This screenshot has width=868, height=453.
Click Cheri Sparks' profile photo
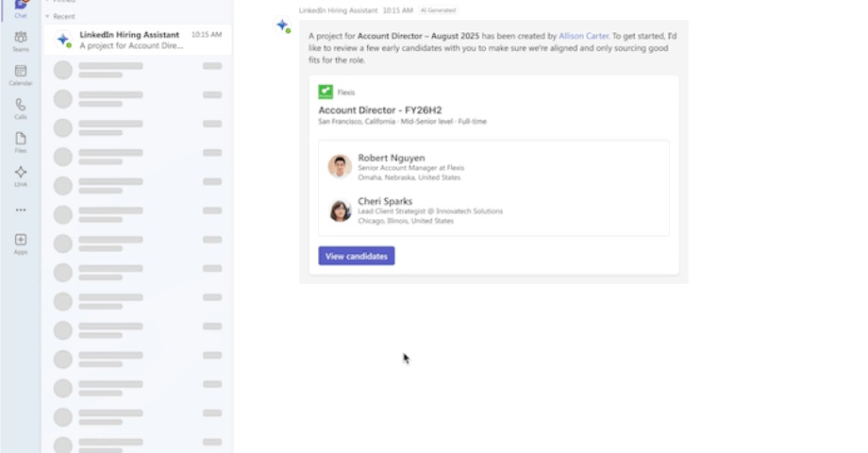(x=340, y=210)
